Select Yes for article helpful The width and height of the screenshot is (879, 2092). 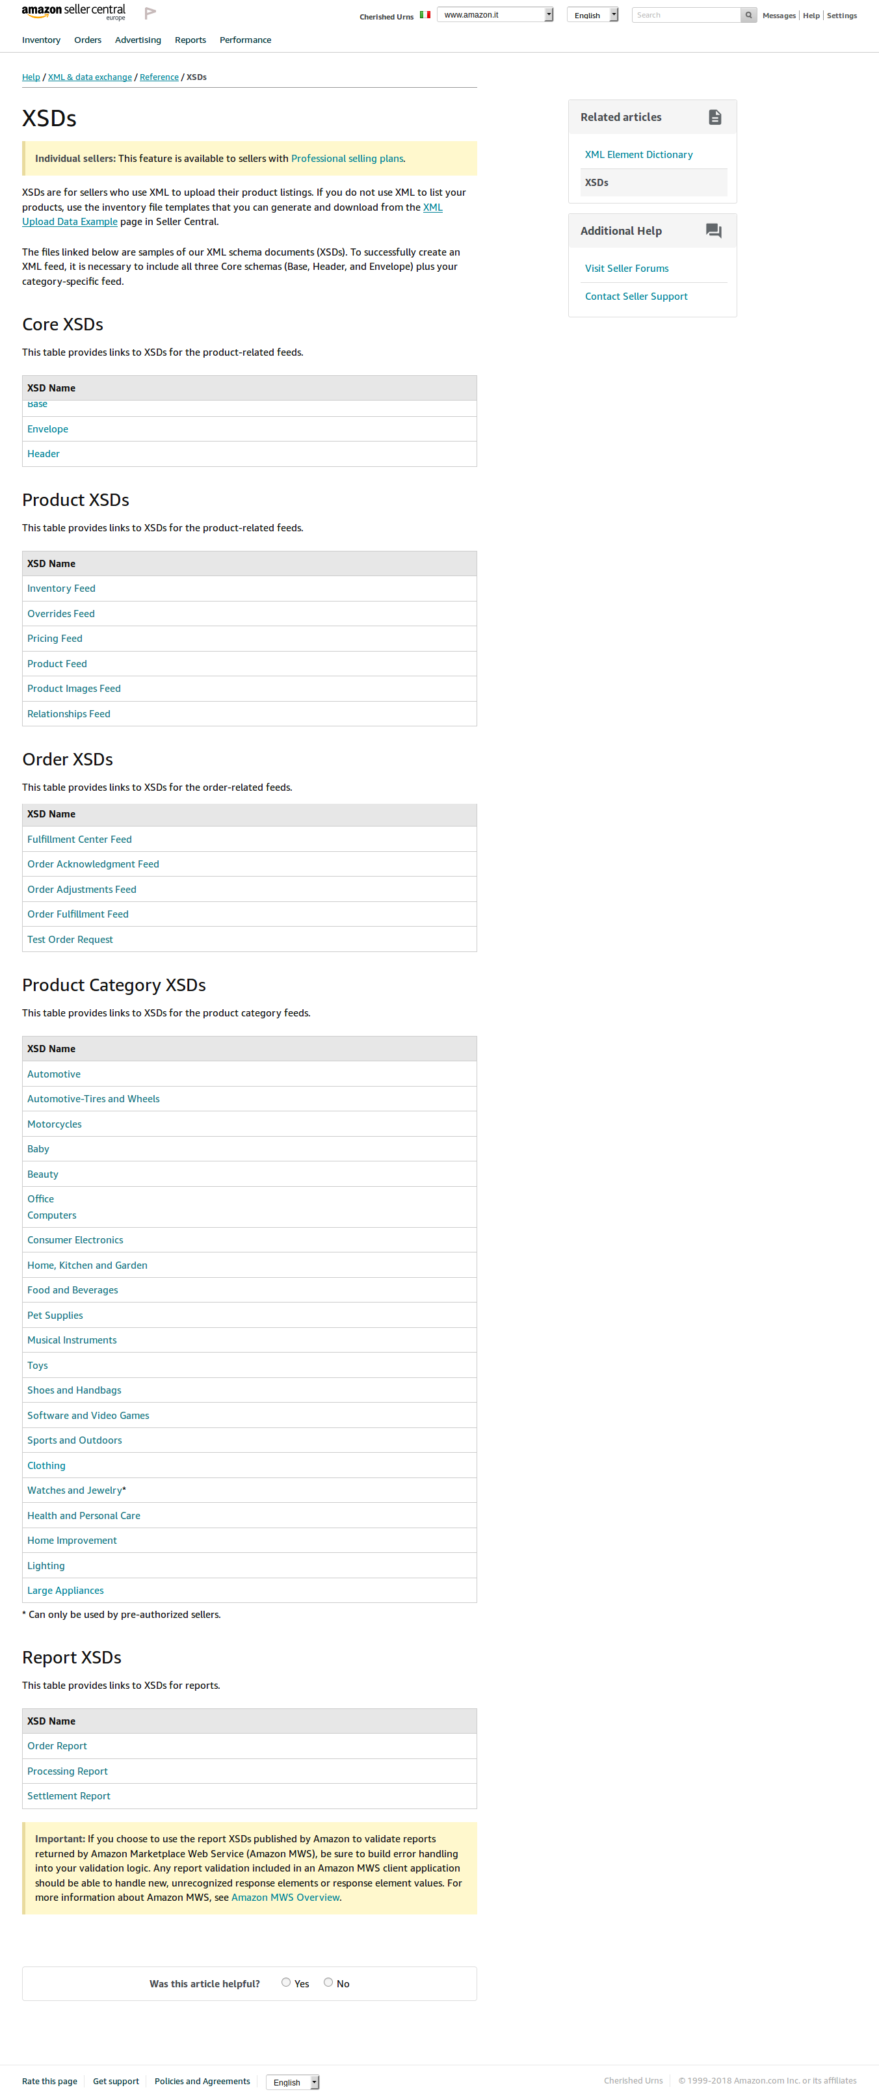click(285, 1982)
